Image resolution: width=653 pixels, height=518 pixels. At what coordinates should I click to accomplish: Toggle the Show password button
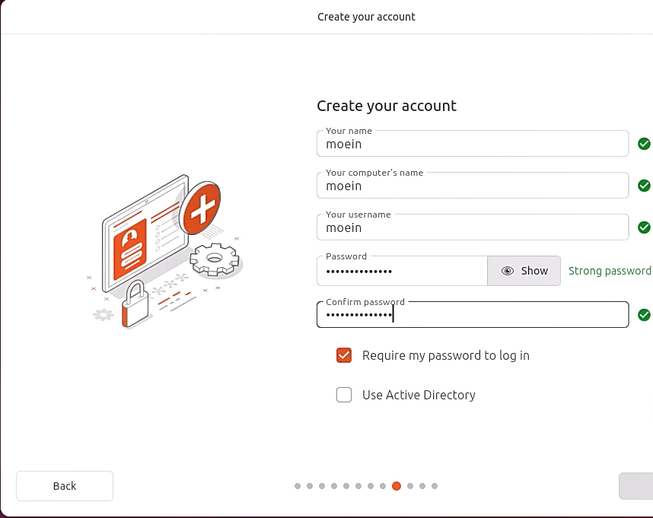(x=524, y=271)
